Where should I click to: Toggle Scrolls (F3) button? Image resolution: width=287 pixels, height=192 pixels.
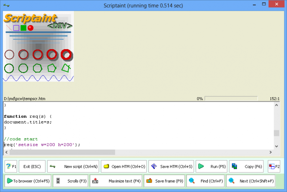70,181
